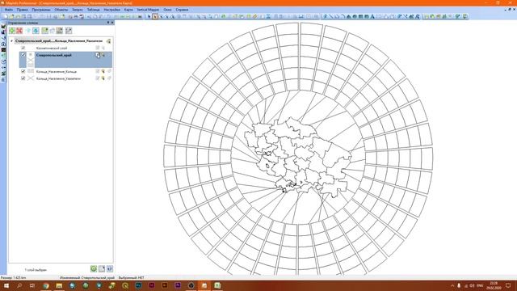This screenshot has height=291, width=517.
Task: Pick the Line drawing tool
Action: click(x=331, y=16)
